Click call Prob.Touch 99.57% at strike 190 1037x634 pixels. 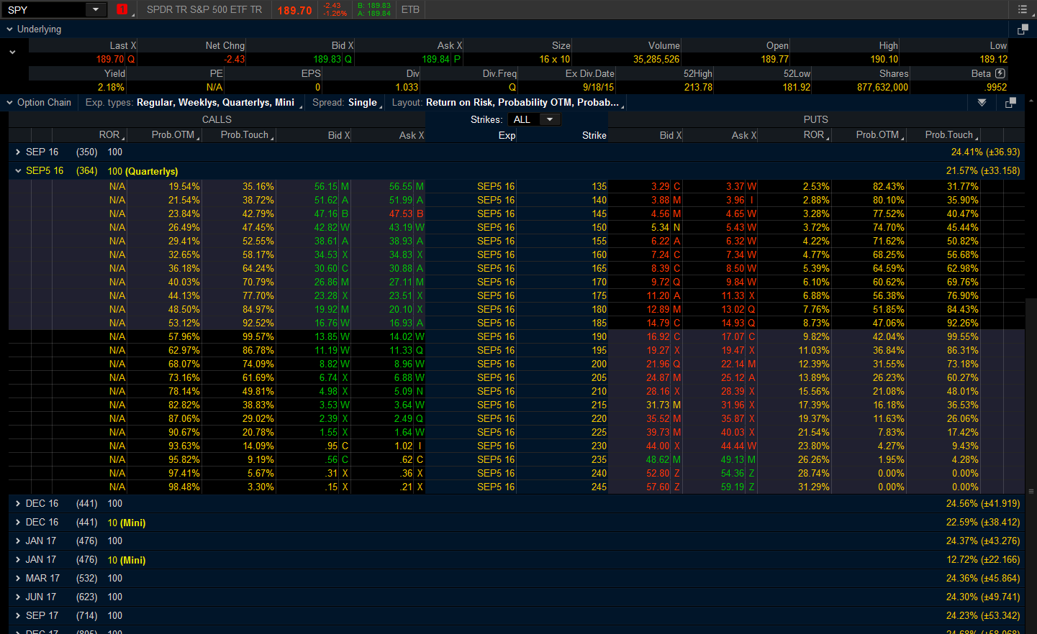tap(258, 336)
